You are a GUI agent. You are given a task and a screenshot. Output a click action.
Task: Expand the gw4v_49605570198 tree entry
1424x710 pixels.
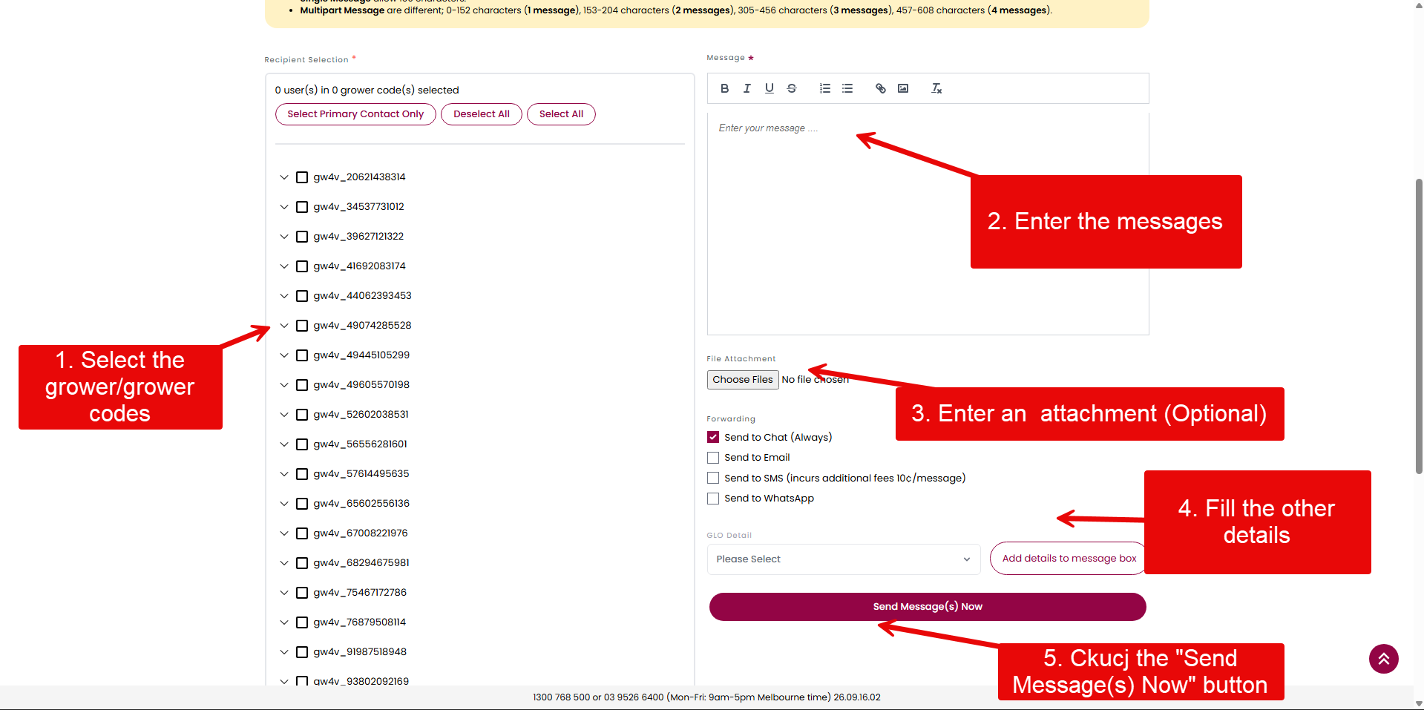click(x=284, y=385)
